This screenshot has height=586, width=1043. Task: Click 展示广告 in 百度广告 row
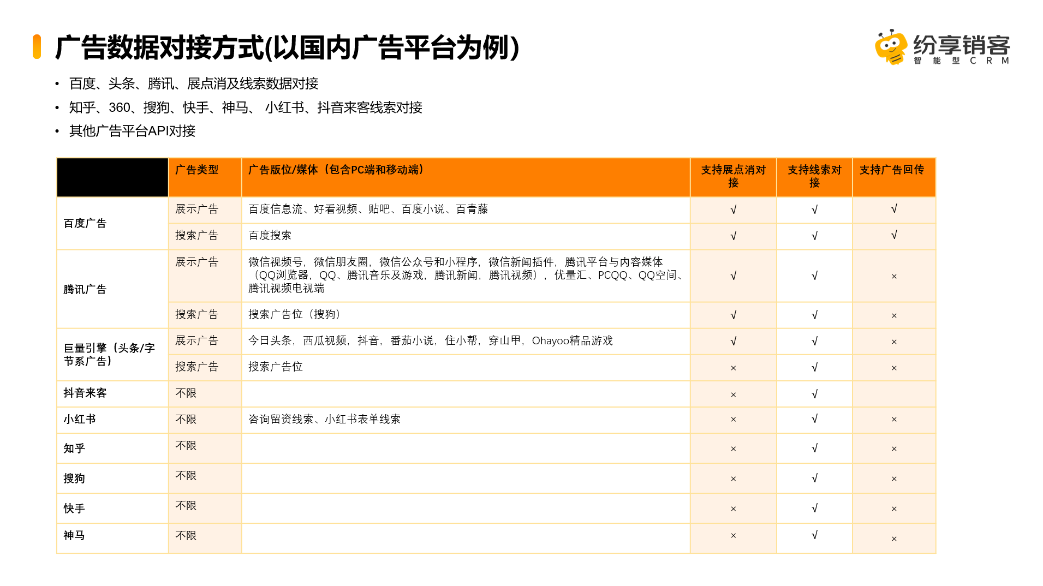point(196,209)
